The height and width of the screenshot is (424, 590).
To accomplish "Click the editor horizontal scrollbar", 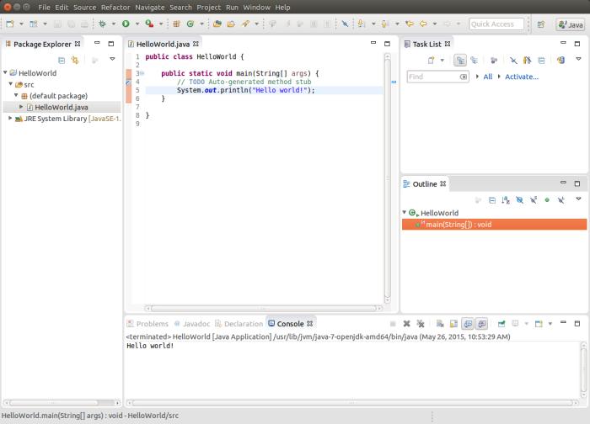I will [263, 309].
